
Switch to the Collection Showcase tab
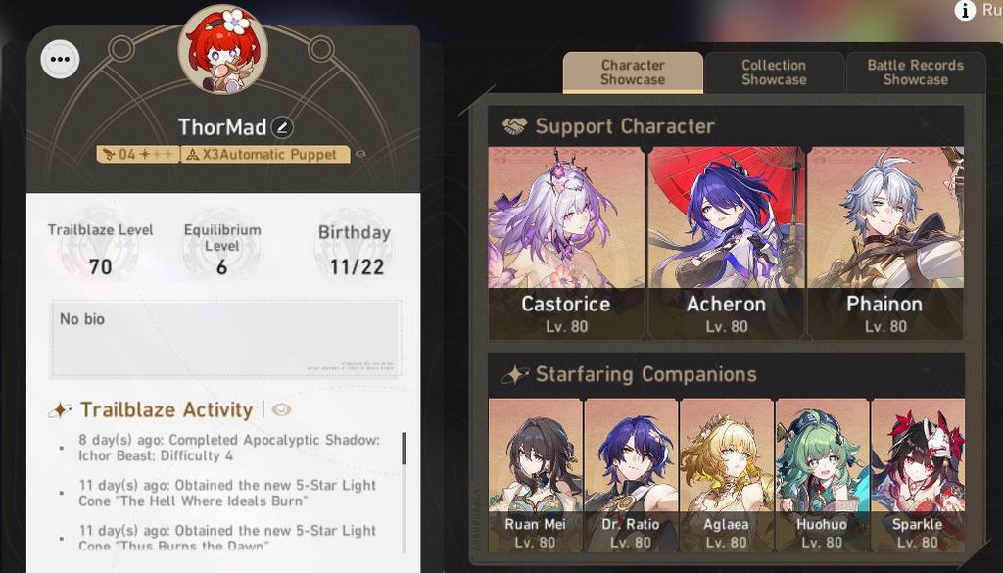[x=774, y=72]
